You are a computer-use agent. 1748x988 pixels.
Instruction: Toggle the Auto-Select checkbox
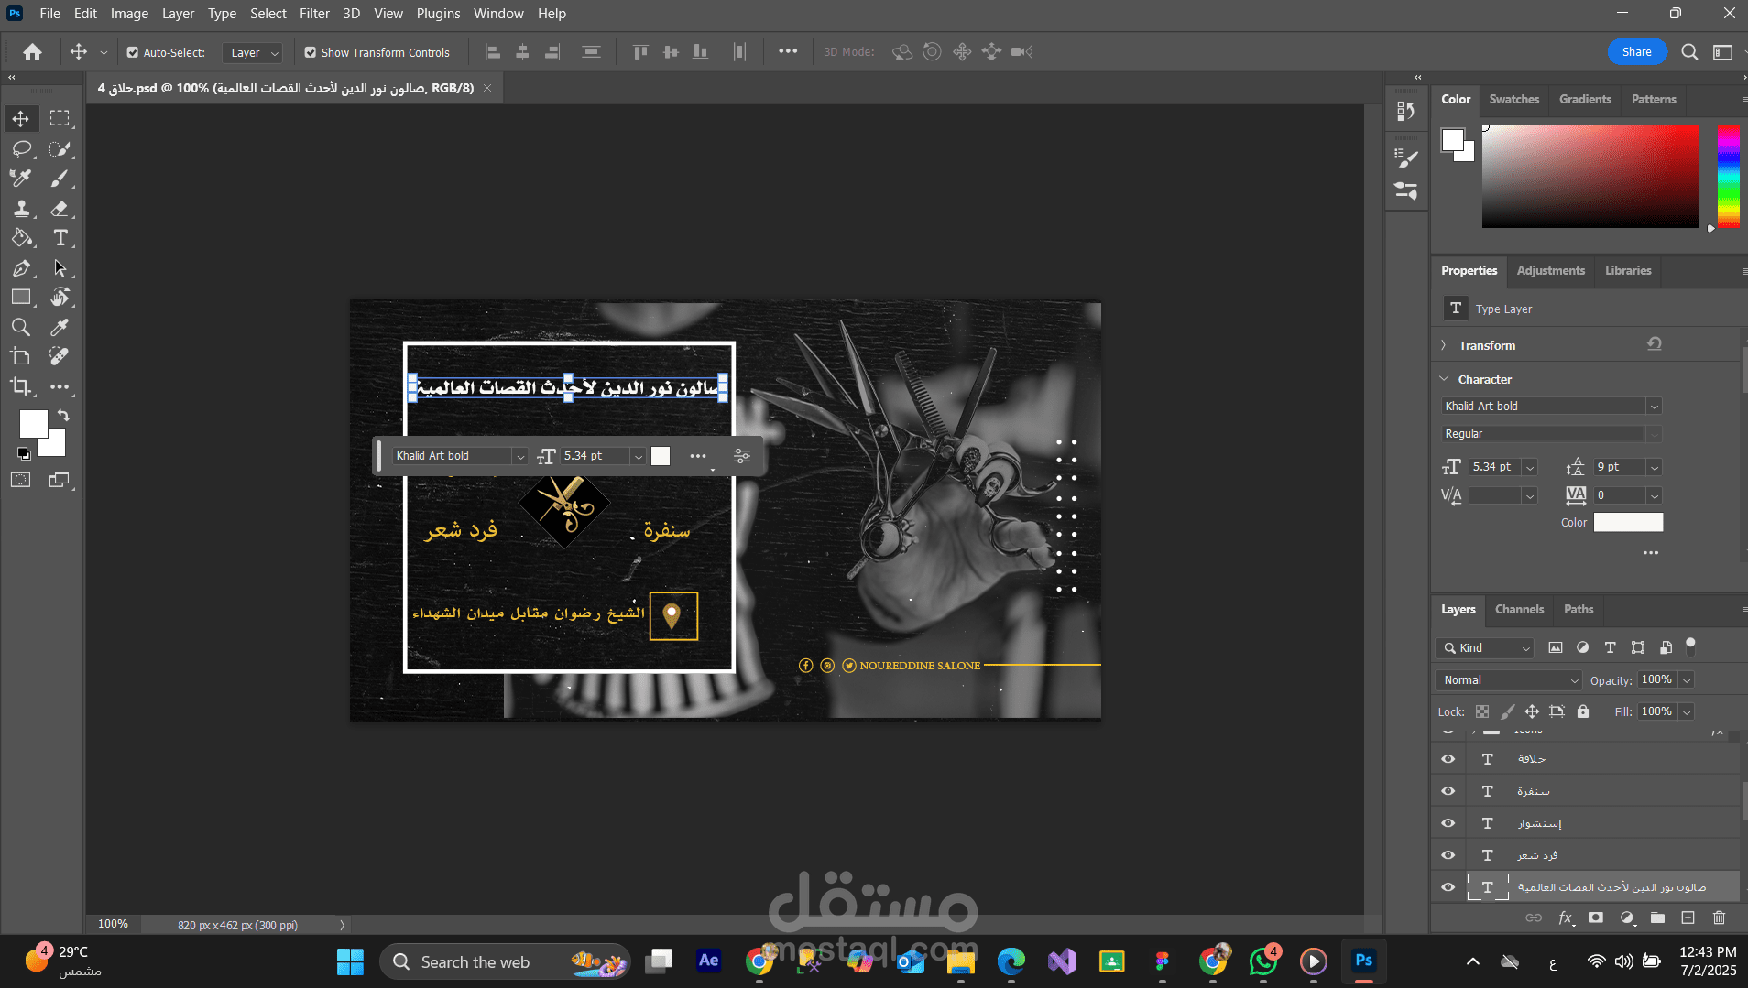[x=133, y=52]
